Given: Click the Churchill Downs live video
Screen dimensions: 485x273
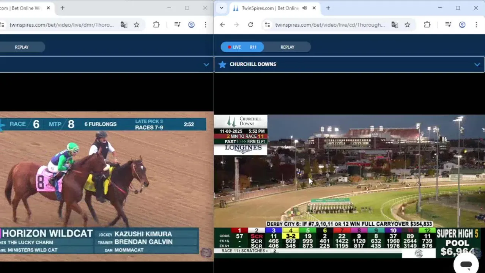Looking at the screenshot, I should click(x=349, y=186).
